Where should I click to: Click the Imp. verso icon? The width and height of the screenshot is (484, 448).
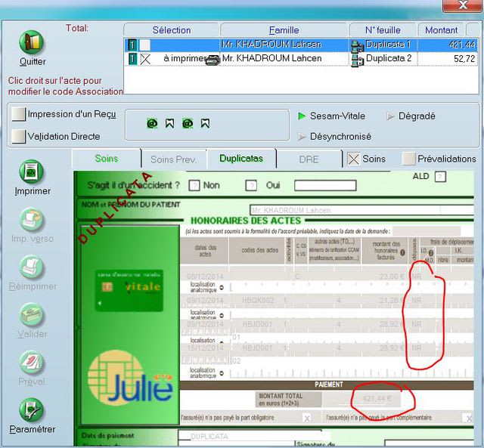(32, 221)
